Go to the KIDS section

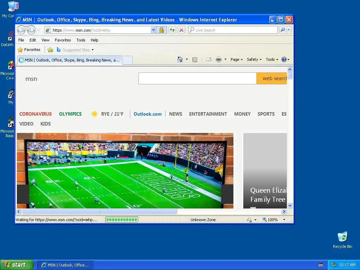45,124
